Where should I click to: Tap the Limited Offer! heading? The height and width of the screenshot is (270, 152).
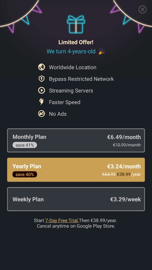pos(76,42)
